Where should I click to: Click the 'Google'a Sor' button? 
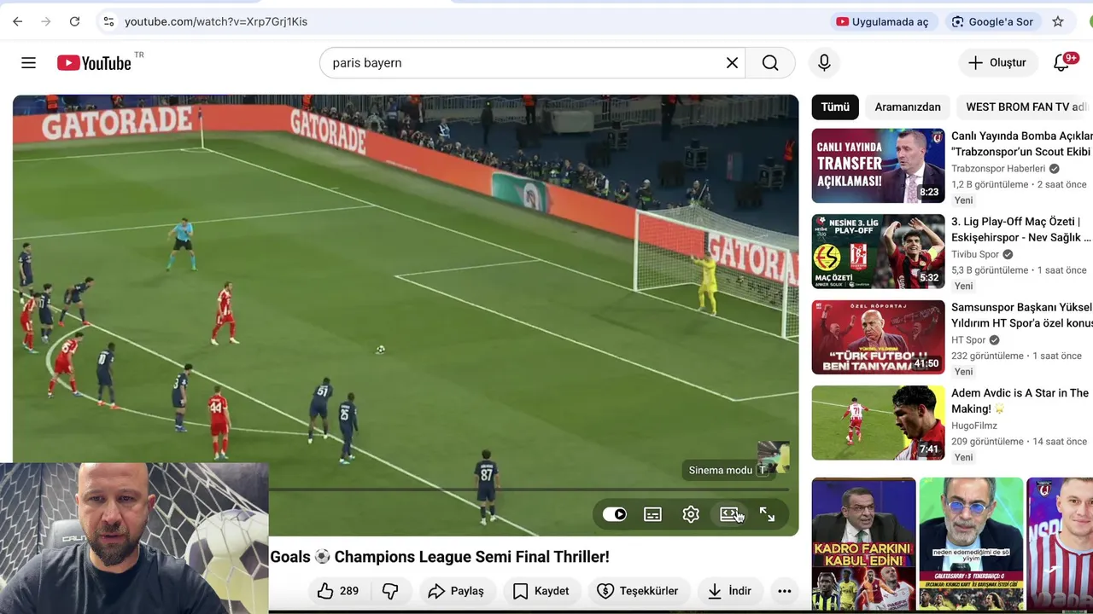[x=993, y=21]
